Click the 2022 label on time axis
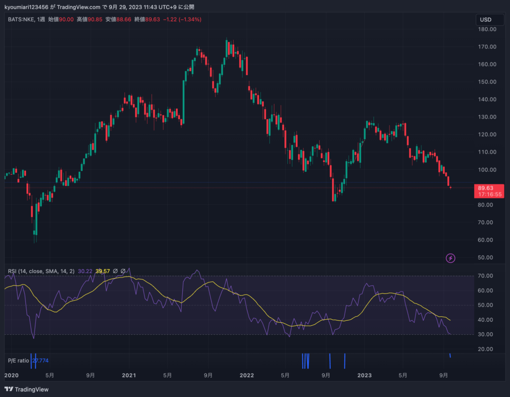This screenshot has width=510, height=397. click(247, 375)
